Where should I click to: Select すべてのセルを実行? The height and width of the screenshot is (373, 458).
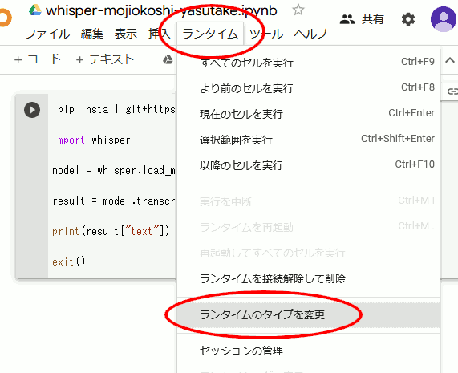(309, 63)
